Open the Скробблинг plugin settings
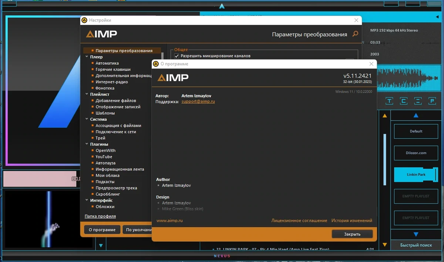444x262 pixels. (x=108, y=194)
